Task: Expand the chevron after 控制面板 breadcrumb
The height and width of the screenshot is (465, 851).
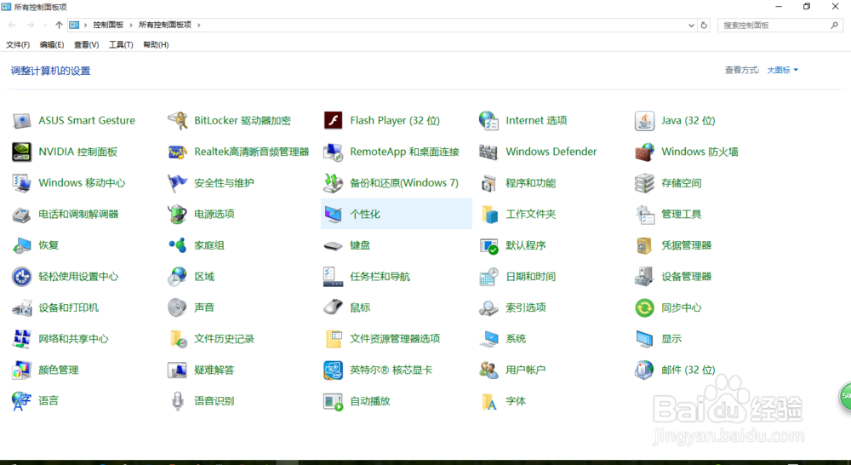Action: [131, 25]
